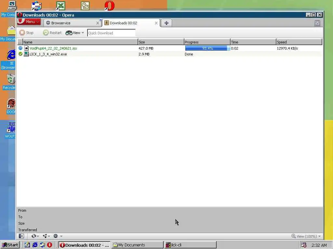The image size is (333, 249).
Task: Click the green completed checkmark icon
Action: 20,54
